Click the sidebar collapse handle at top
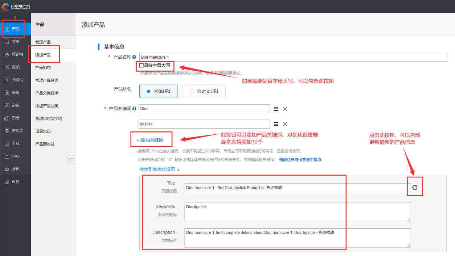This screenshot has height=256, width=455. click(15, 18)
